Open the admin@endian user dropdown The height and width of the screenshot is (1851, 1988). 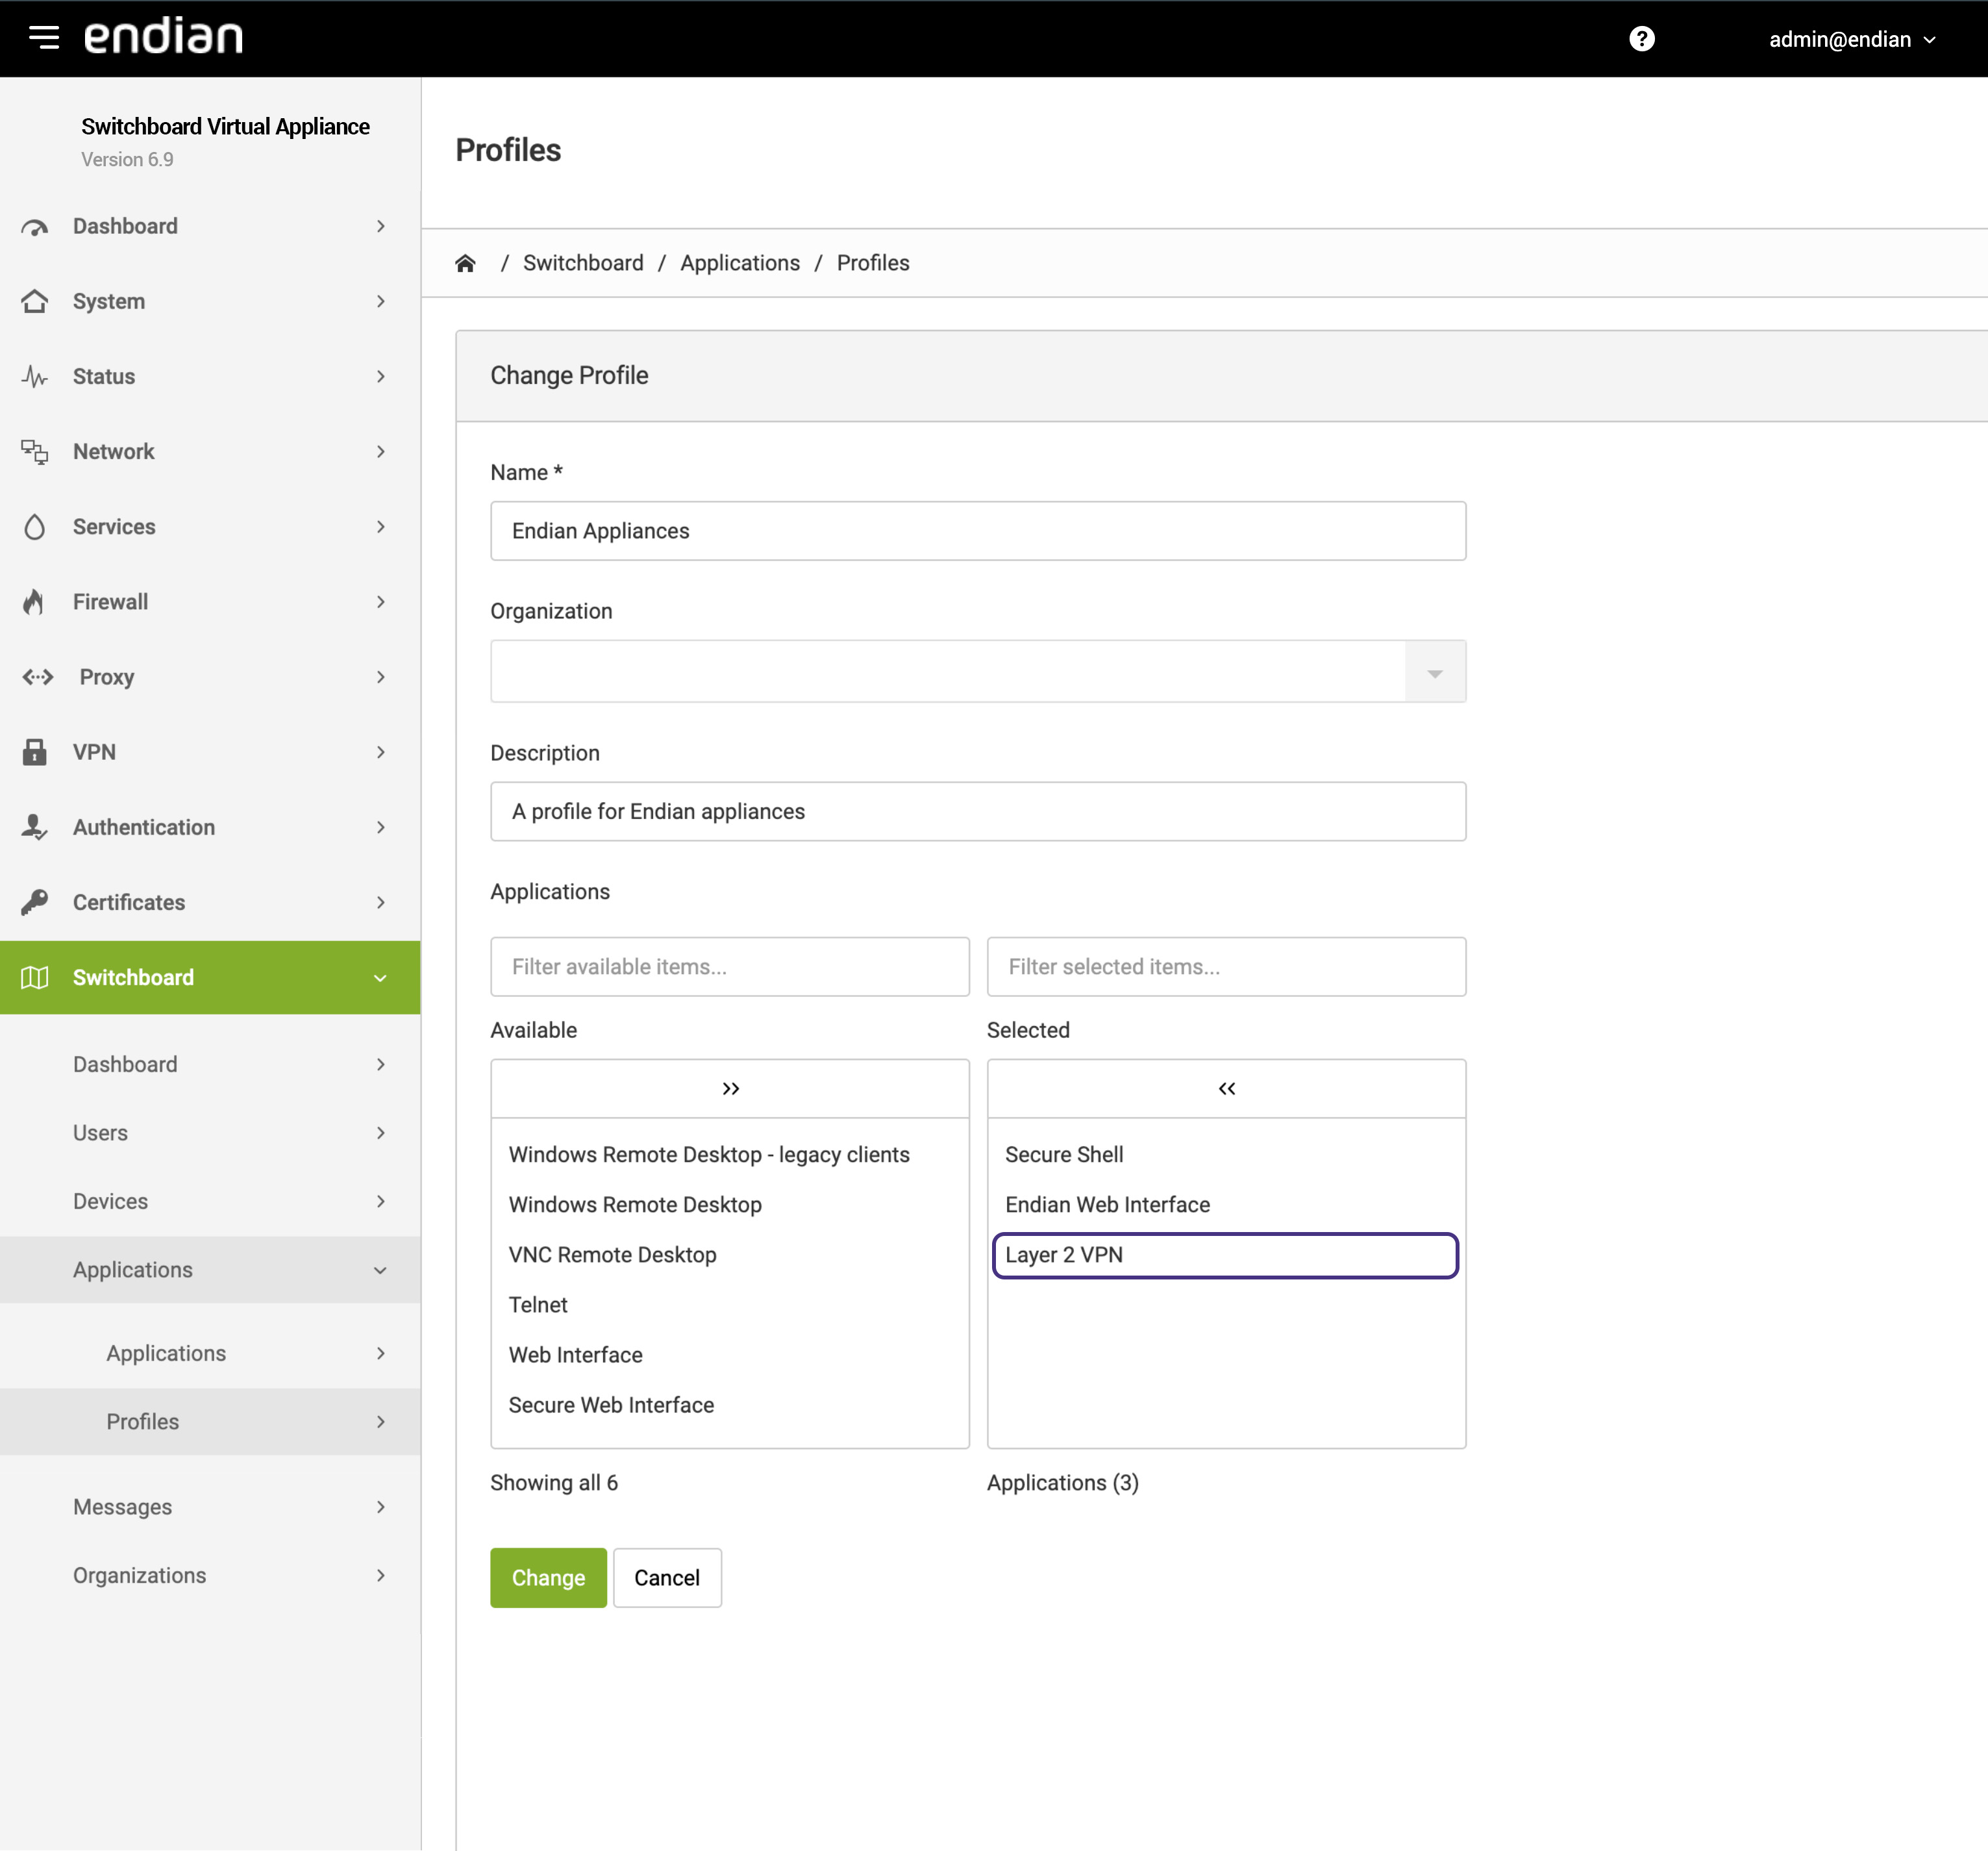coord(1852,39)
